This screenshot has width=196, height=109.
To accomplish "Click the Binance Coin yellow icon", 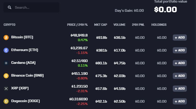I will tap(6, 76).
